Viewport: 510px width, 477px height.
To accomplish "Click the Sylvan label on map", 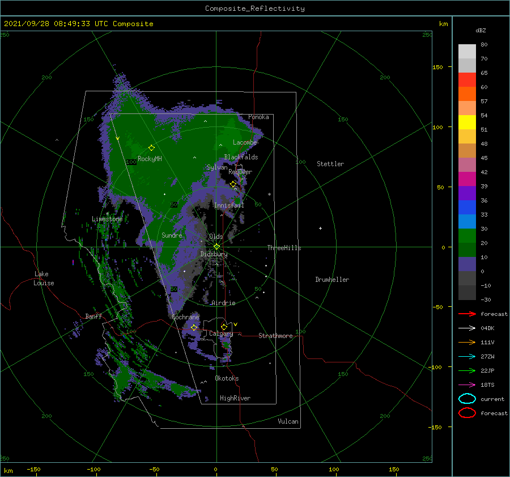I will (217, 167).
